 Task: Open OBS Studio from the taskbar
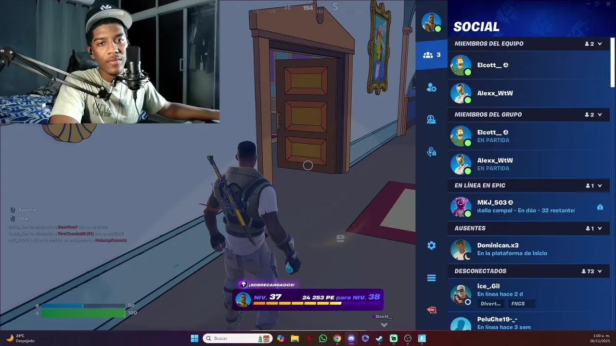pos(408,339)
